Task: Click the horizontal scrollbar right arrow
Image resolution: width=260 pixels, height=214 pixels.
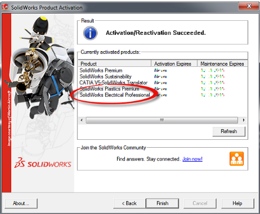Action: 244,120
